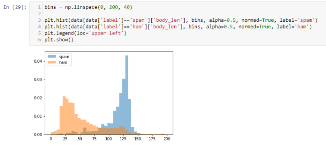The image size is (326, 146).
Task: Click x-axis tick label 100
Action: coord(109,139)
